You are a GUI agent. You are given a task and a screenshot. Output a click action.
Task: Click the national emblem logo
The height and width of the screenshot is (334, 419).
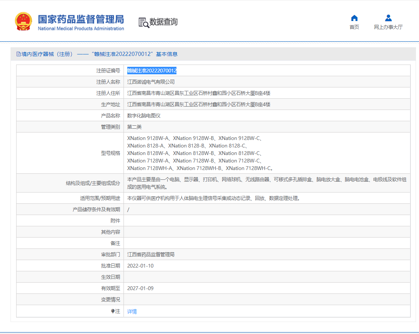click(23, 21)
